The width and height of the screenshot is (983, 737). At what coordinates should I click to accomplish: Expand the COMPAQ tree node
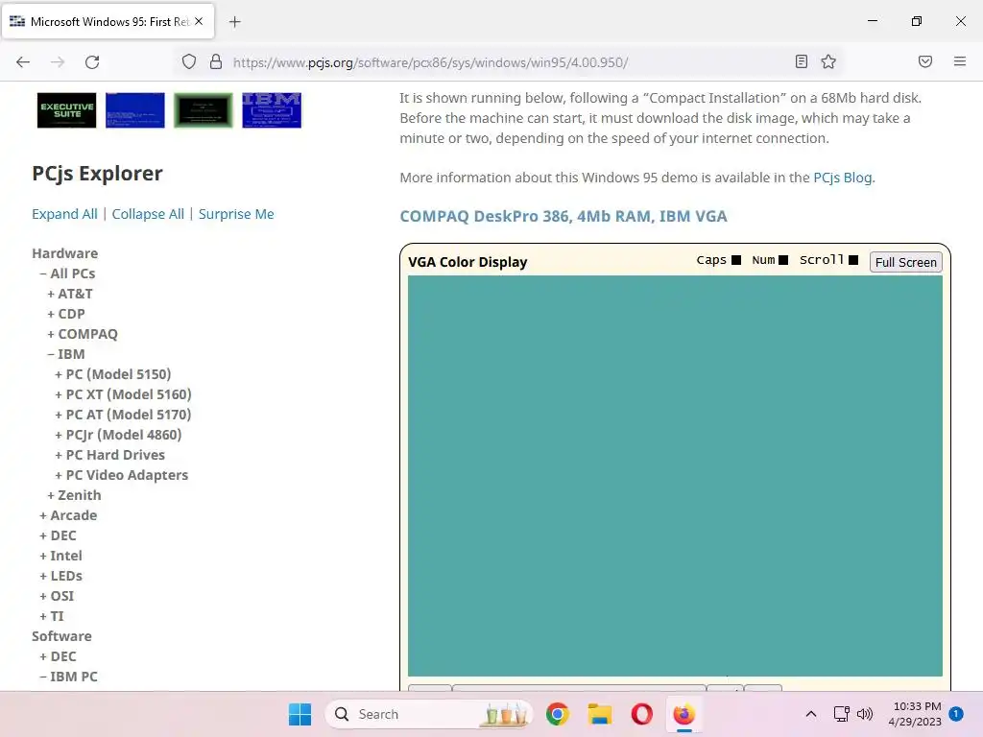click(83, 334)
